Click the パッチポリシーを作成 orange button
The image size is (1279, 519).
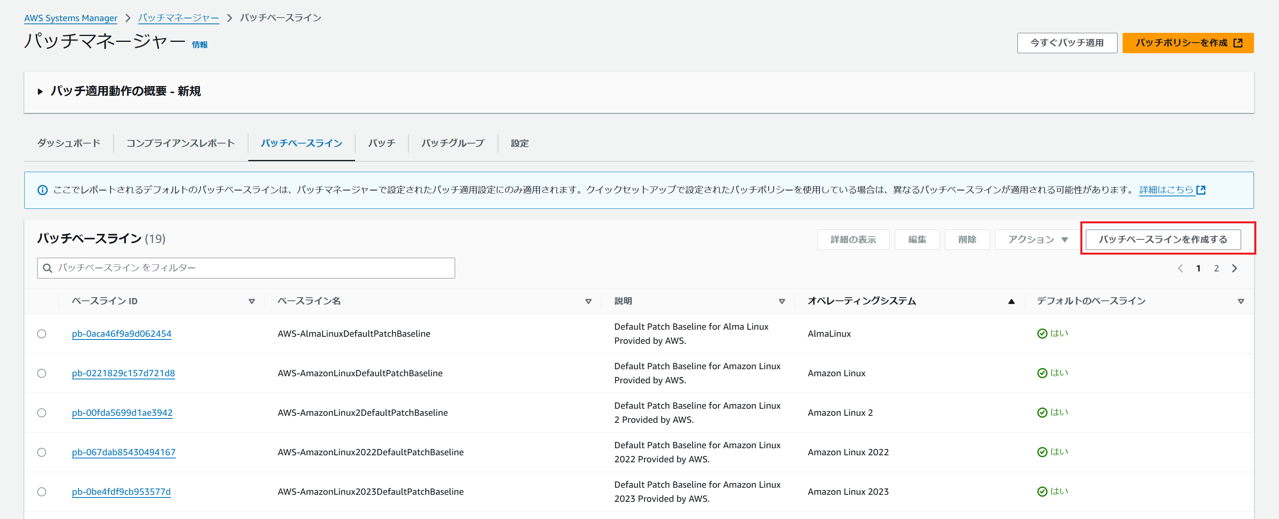(1188, 43)
